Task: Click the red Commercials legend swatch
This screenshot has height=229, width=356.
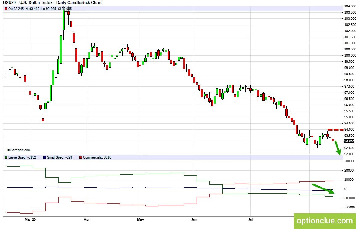Action: click(x=81, y=157)
